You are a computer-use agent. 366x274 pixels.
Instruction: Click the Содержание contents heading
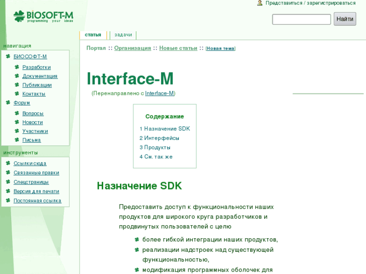point(165,116)
